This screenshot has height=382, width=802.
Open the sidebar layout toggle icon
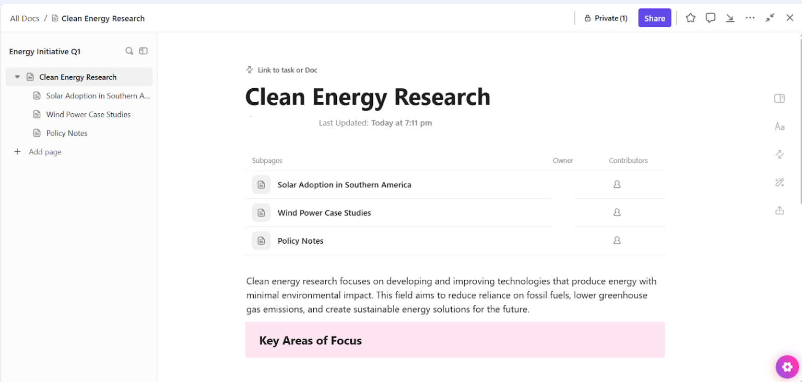point(144,51)
